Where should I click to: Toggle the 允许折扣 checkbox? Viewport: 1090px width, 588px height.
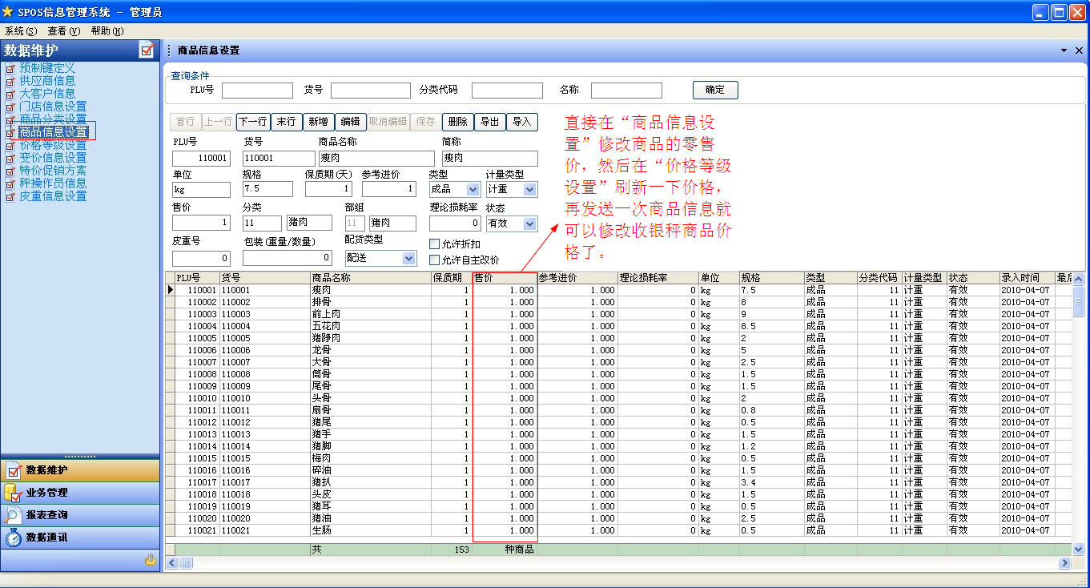435,244
